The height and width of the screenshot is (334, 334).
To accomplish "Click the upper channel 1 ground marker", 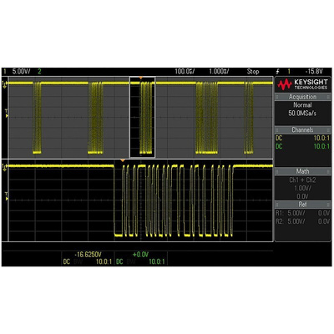I will 5,84.
